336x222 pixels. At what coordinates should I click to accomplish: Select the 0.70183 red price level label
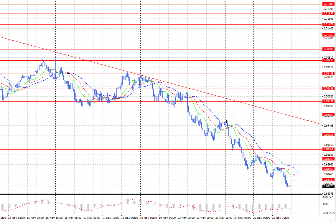(328, 88)
